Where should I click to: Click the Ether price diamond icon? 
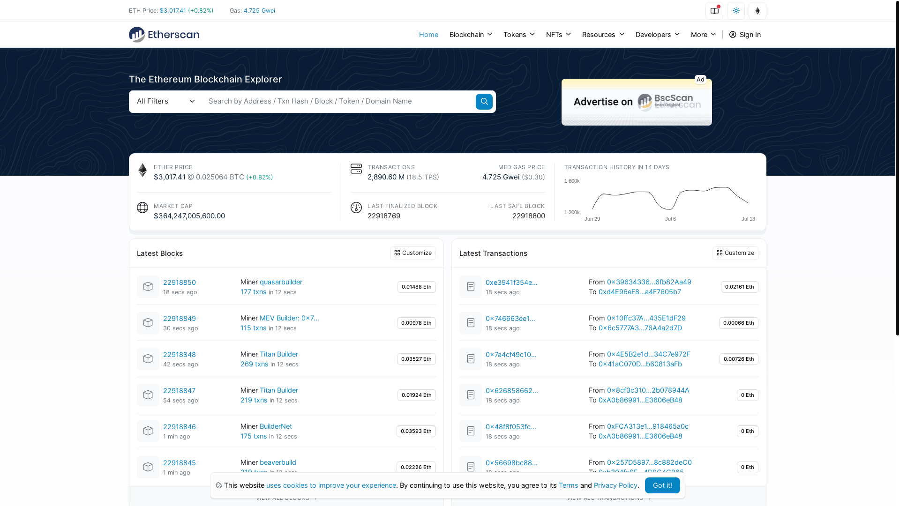[x=142, y=170]
